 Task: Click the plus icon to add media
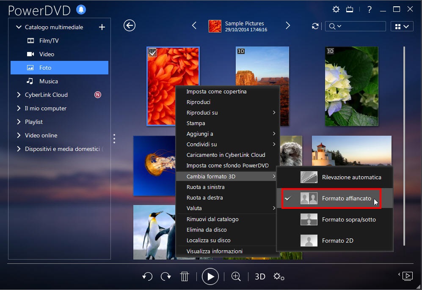point(102,27)
